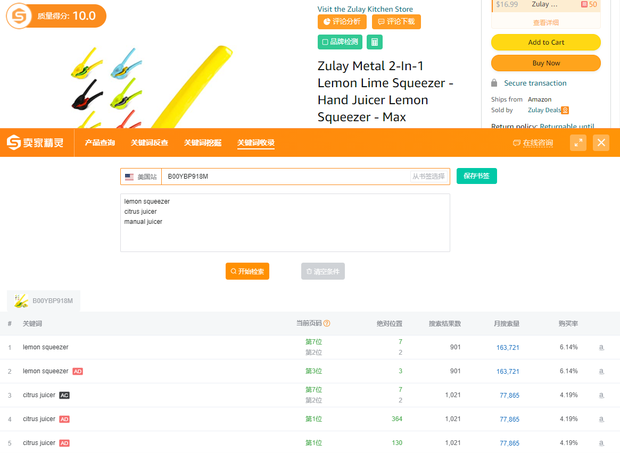620x453 pixels.
Task: Expand 查看详细 under the price offer
Action: pos(545,23)
